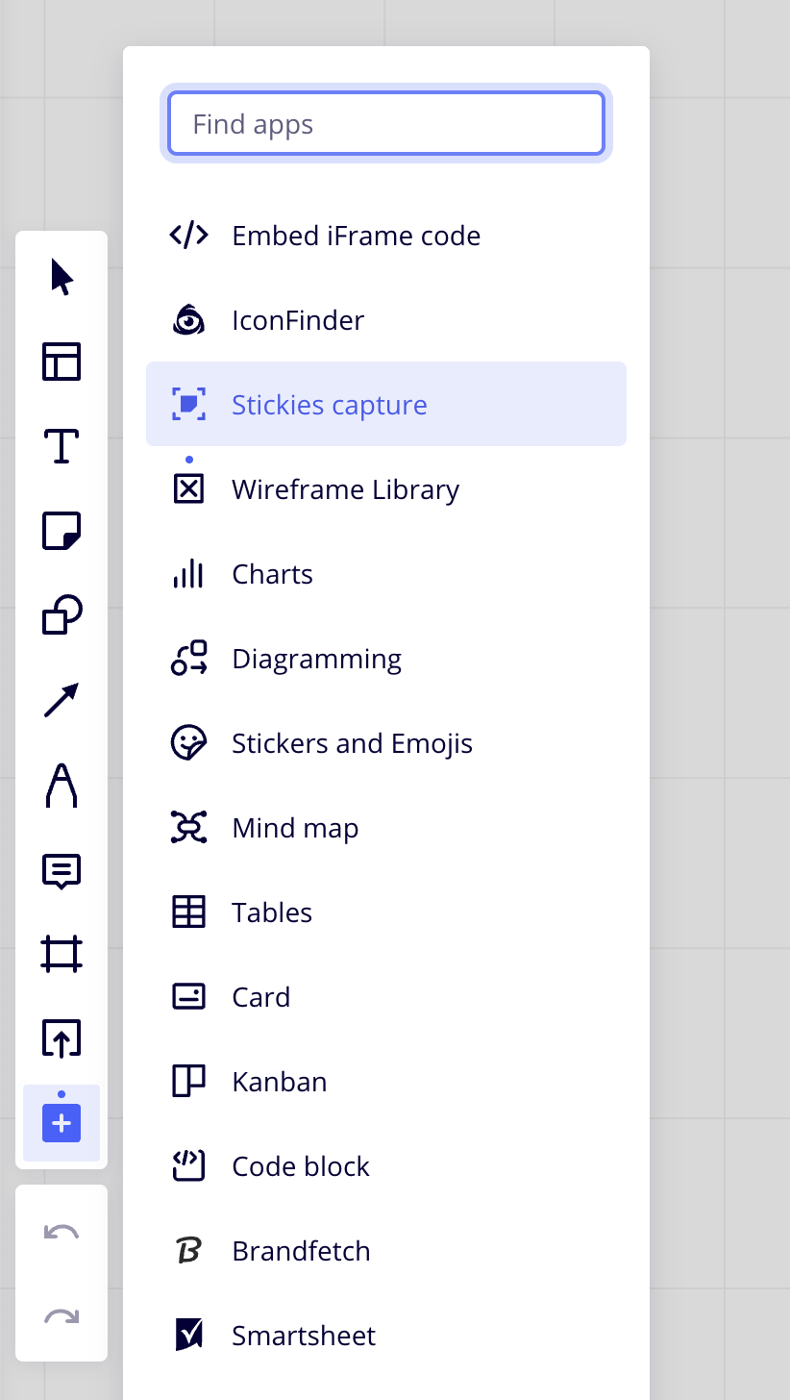790x1400 pixels.
Task: Click the Upload tool icon
Action: pos(62,1038)
